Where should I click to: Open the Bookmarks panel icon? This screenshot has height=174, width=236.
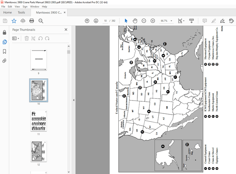[x=5, y=51]
